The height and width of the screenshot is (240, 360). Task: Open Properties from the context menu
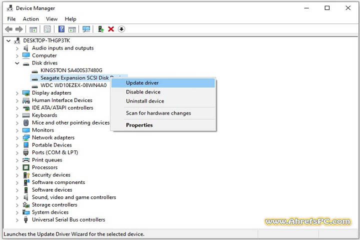coord(163,125)
